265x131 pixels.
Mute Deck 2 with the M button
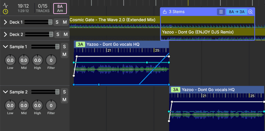(65, 34)
